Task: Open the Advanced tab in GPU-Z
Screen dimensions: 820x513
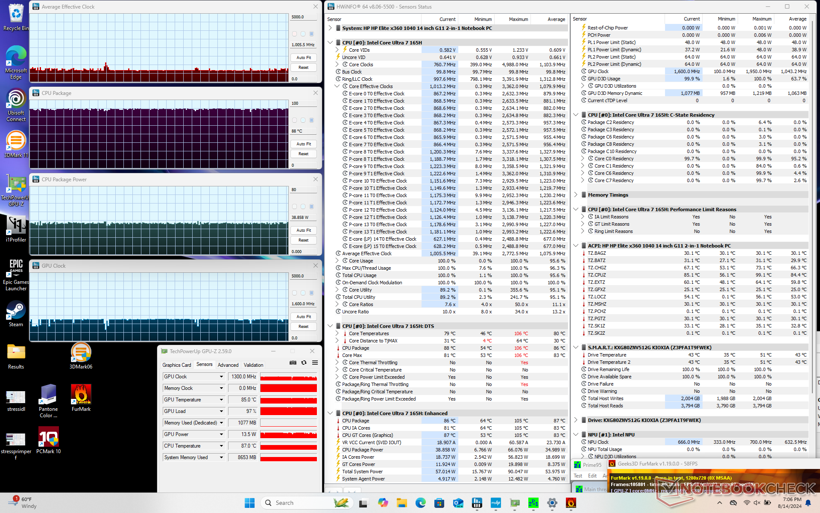Action: (228, 365)
